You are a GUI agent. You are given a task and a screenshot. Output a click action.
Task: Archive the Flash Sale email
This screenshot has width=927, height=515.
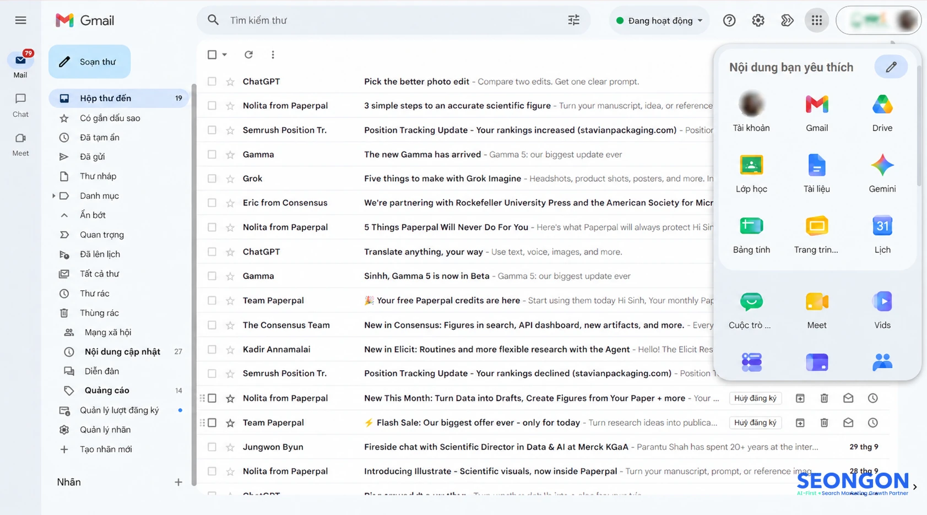(800, 422)
